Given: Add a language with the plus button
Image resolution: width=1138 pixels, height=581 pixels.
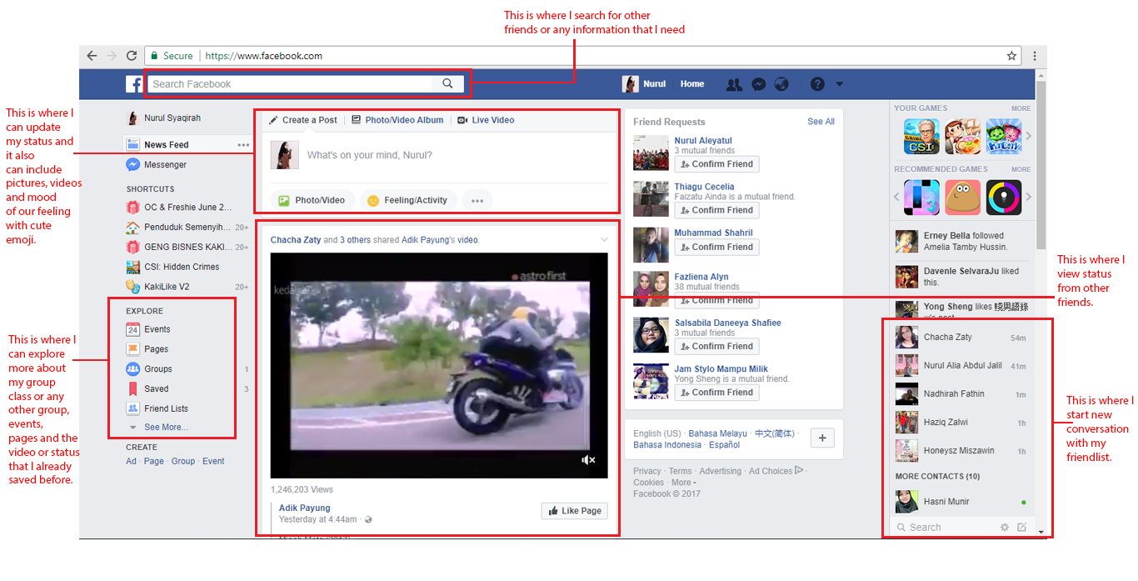Looking at the screenshot, I should coord(822,438).
